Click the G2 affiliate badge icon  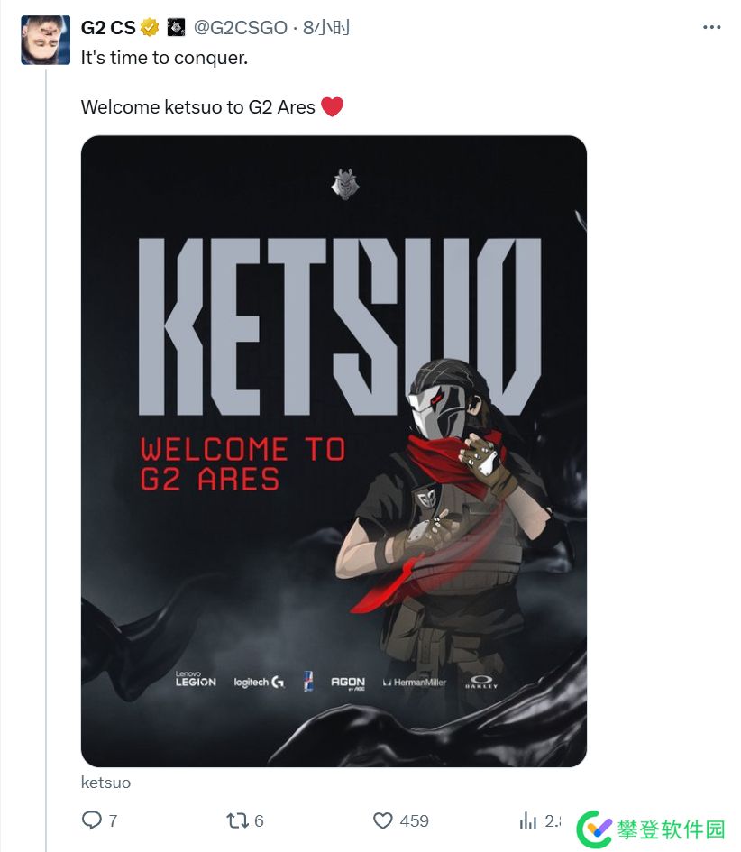coord(176,27)
